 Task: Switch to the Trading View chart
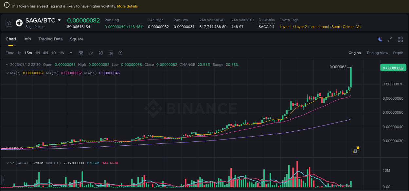pyautogui.click(x=377, y=53)
